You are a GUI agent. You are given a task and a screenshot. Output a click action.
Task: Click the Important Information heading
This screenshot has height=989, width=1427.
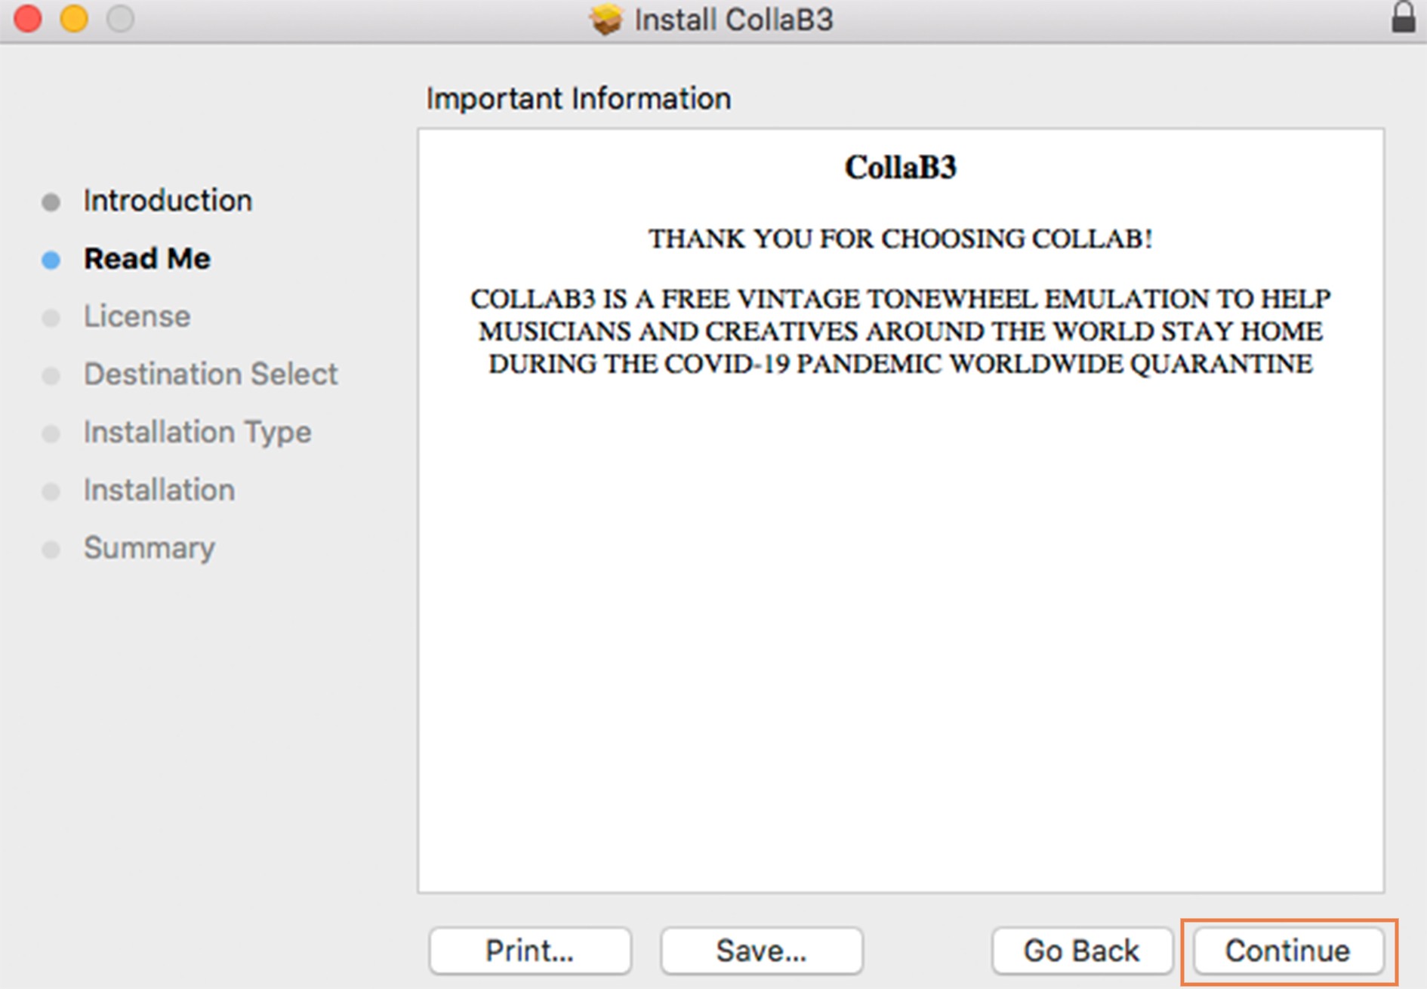pos(578,99)
